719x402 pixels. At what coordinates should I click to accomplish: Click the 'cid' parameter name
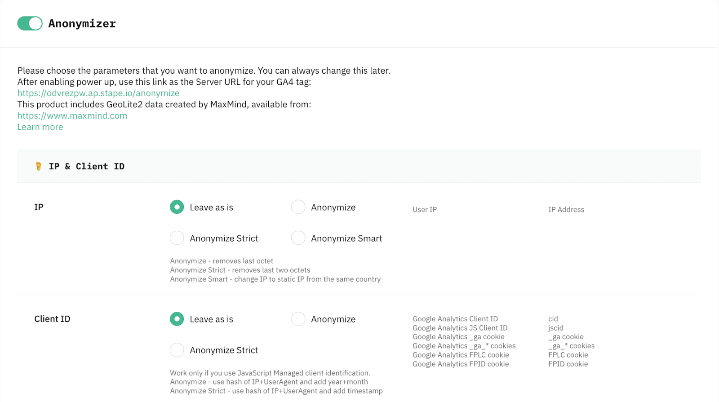(553, 319)
